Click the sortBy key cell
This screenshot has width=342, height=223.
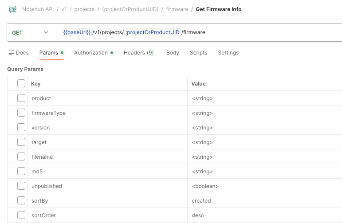[x=107, y=201]
